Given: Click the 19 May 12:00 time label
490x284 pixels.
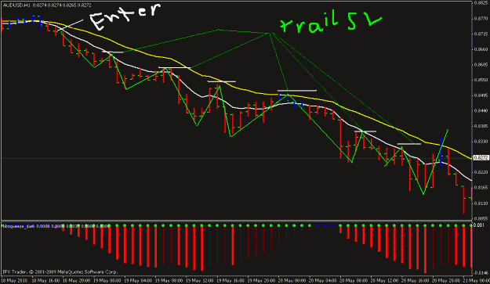Looking at the screenshot, I should (200, 280).
